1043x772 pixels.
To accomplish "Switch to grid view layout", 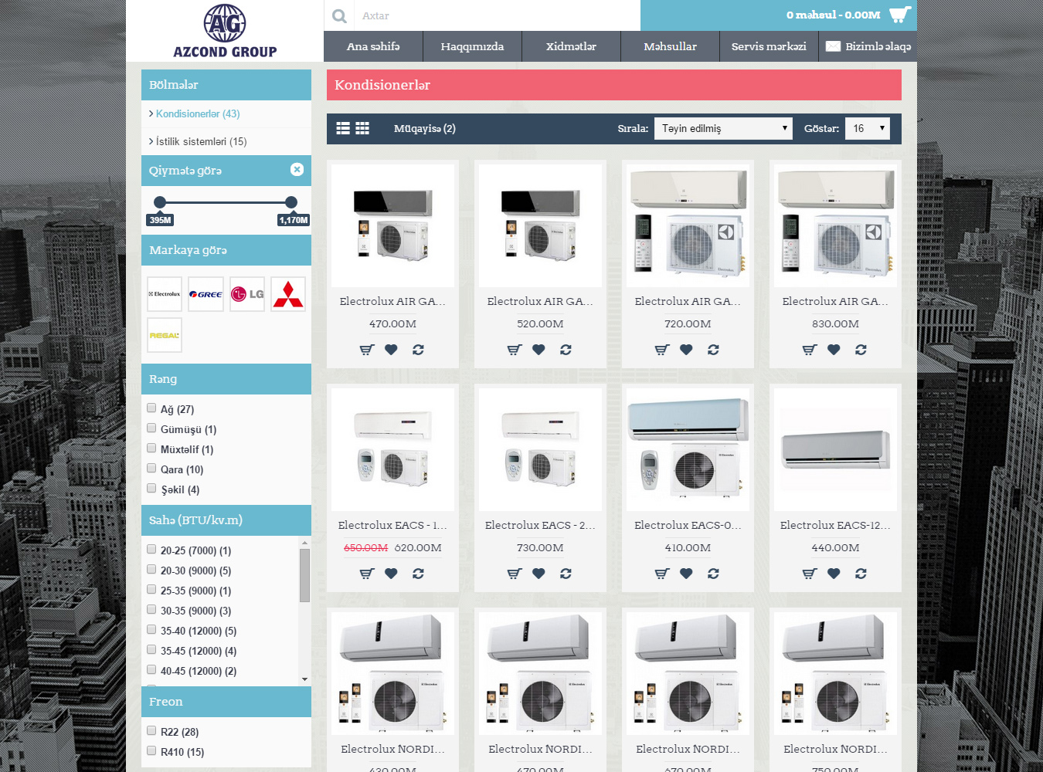I will [362, 128].
